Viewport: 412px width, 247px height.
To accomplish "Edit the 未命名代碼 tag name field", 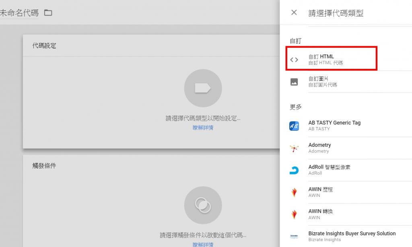I will click(x=19, y=13).
